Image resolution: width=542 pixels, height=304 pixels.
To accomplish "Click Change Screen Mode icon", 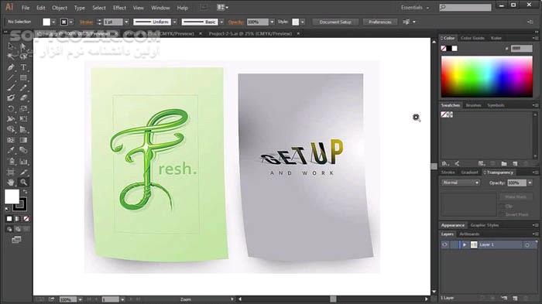I will [x=16, y=239].
